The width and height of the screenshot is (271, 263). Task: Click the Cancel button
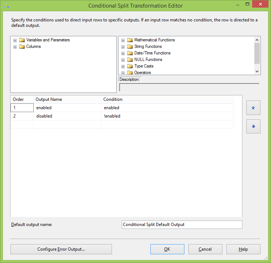click(x=205, y=249)
